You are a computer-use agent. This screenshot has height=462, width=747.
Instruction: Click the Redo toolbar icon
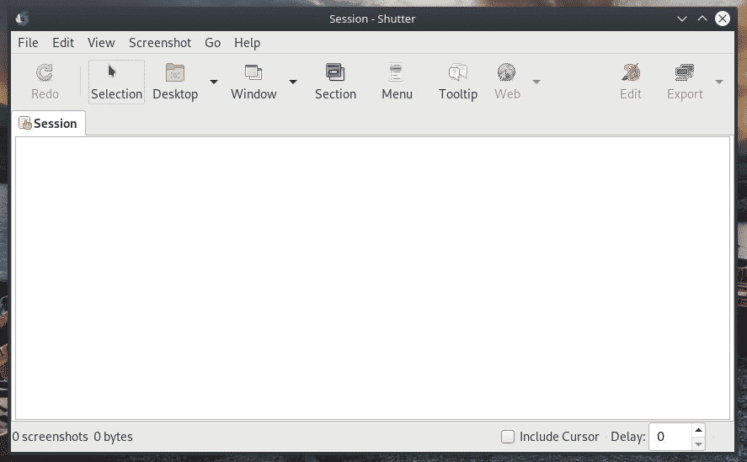[45, 73]
